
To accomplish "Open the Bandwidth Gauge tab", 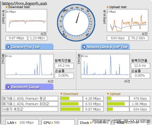I will 29,87.
